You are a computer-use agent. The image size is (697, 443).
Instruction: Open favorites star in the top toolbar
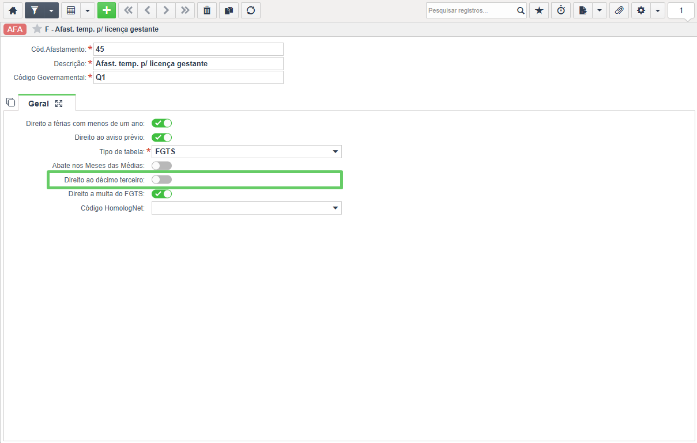tap(539, 10)
